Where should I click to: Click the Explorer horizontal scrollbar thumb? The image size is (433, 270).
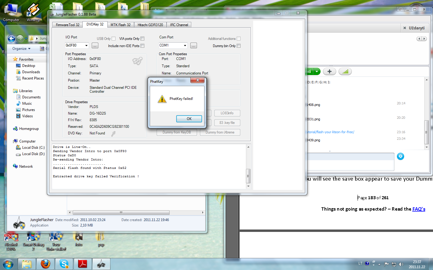pyautogui.click(x=121, y=212)
